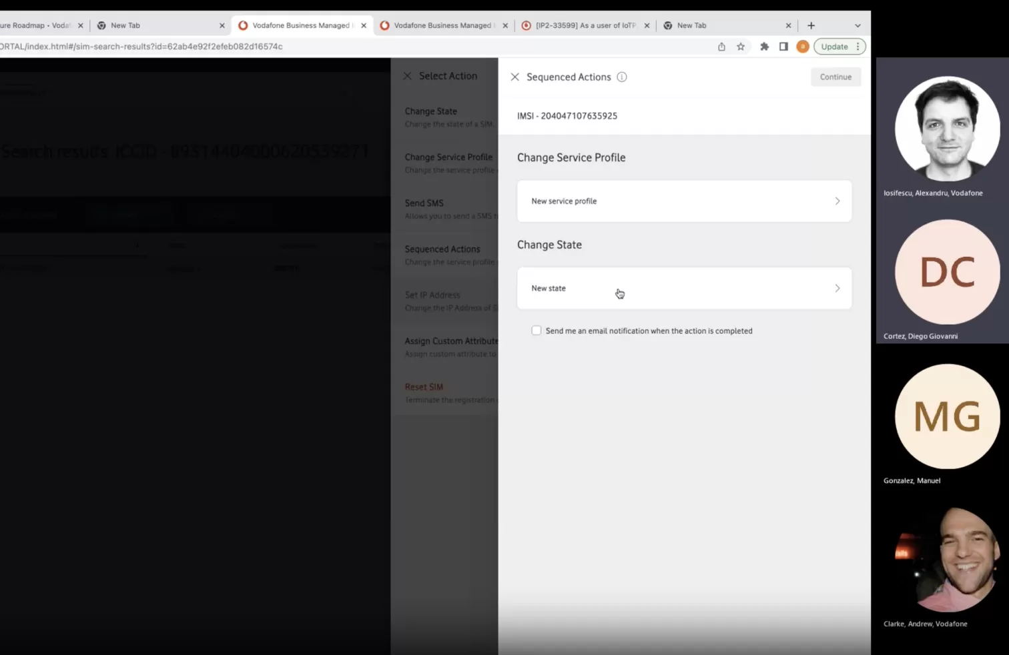Close the Select Action panel
Screen dimensions: 1009x655
(x=407, y=76)
